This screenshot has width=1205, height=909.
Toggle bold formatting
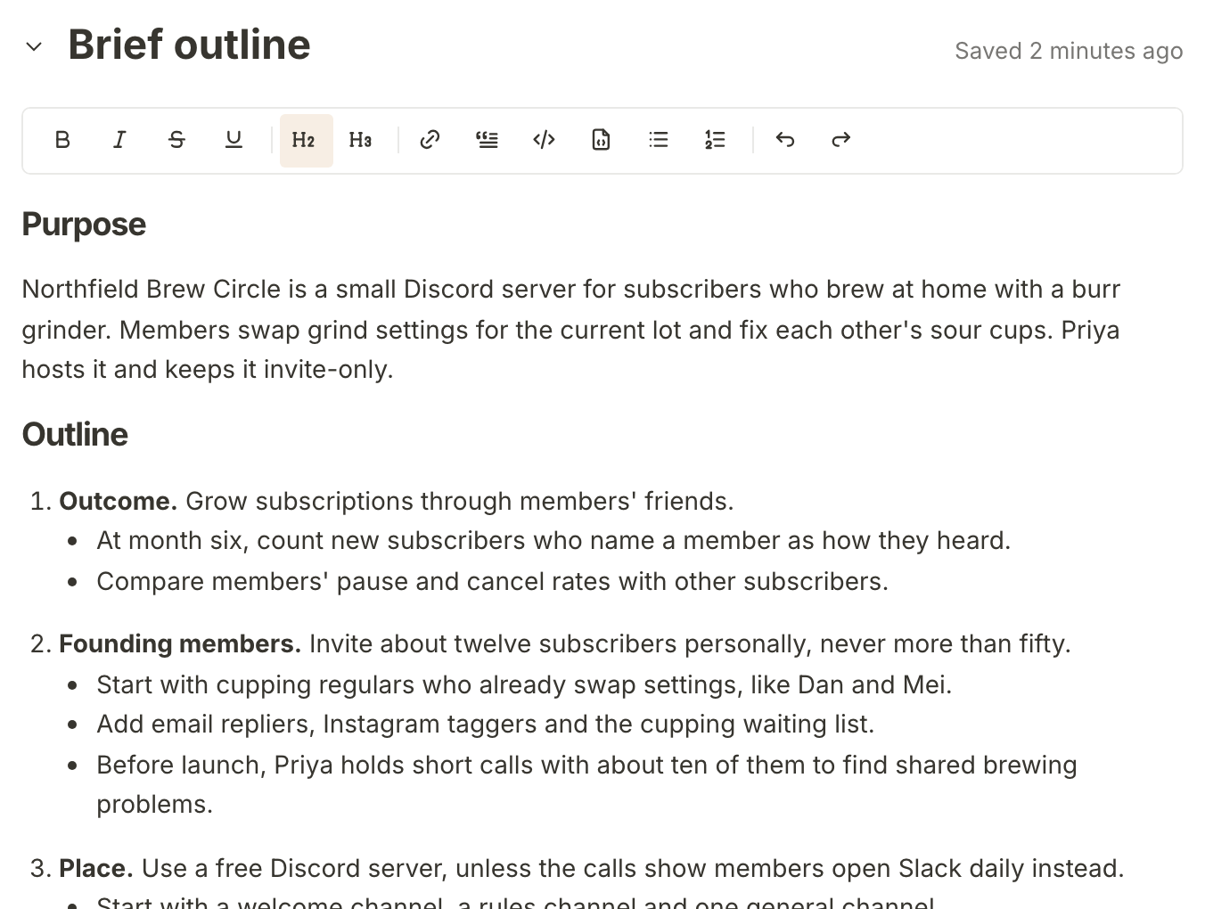click(x=62, y=140)
